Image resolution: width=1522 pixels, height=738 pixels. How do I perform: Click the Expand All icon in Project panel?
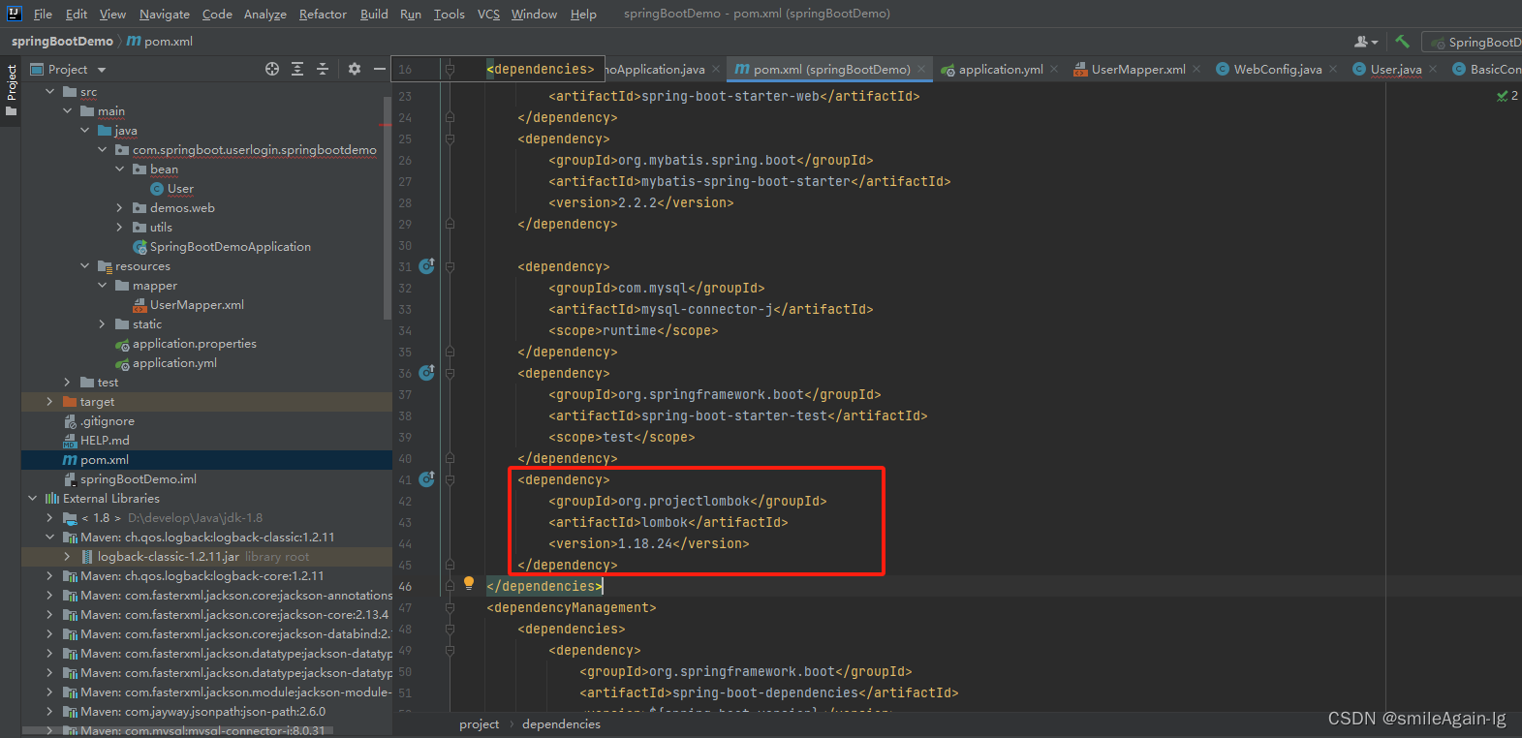pos(297,69)
